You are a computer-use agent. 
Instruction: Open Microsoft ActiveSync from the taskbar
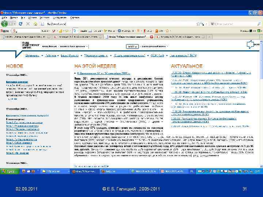(144, 171)
